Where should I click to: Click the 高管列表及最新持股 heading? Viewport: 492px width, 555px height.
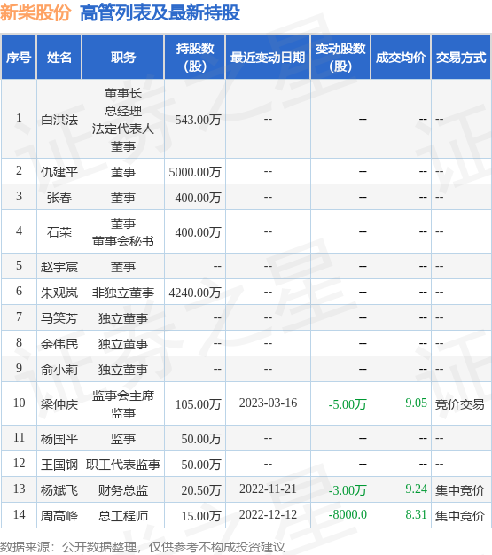[x=160, y=12]
